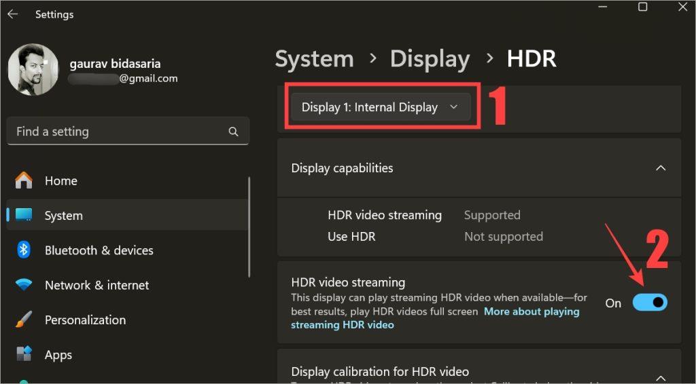Open the Apps settings page

(127, 354)
